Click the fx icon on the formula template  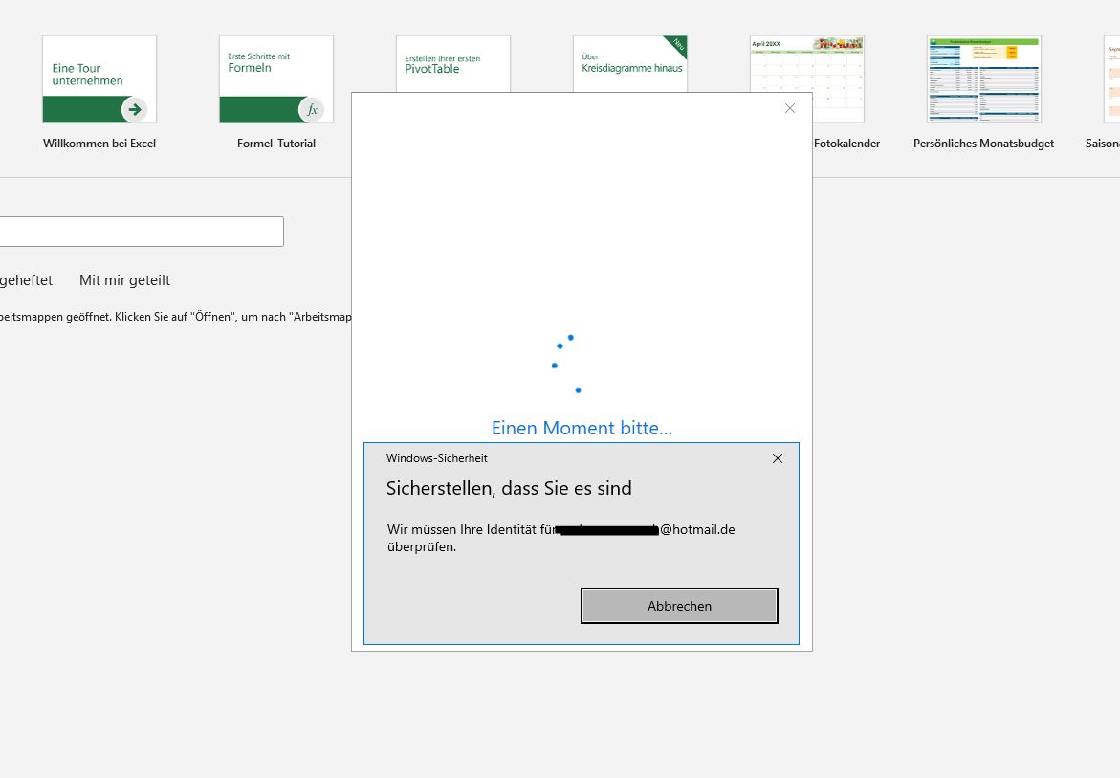(312, 110)
